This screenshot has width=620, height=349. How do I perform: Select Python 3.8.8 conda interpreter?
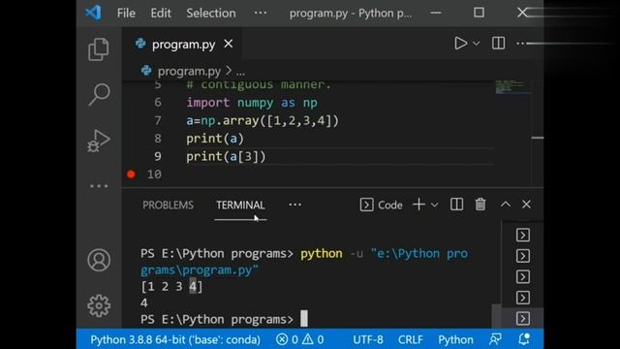click(175, 339)
